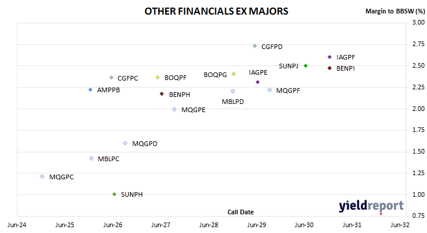
Task: Click the Jun-28 x-axis tick label
Action: (x=209, y=225)
